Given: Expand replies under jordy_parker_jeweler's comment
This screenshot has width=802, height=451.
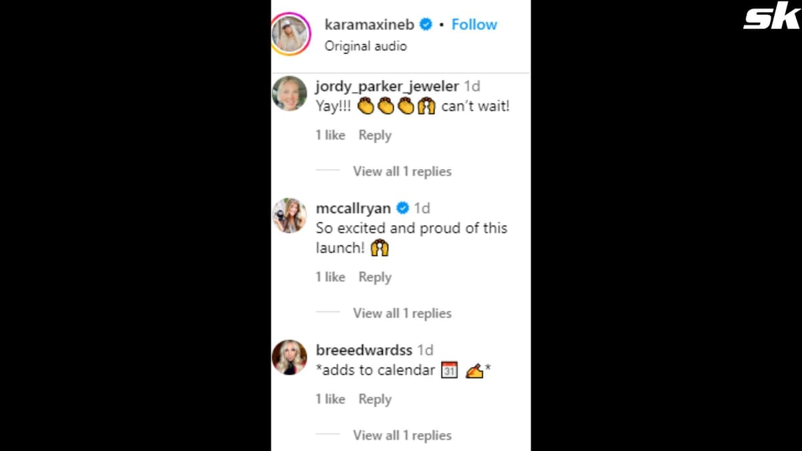Looking at the screenshot, I should pos(402,172).
